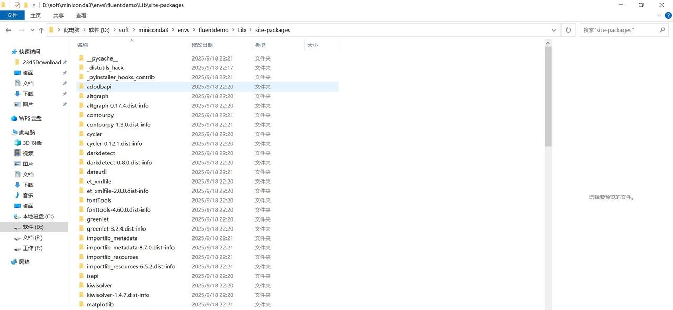Click Properties icon in quick access toolbar
The height and width of the screenshot is (310, 673).
(x=17, y=5)
